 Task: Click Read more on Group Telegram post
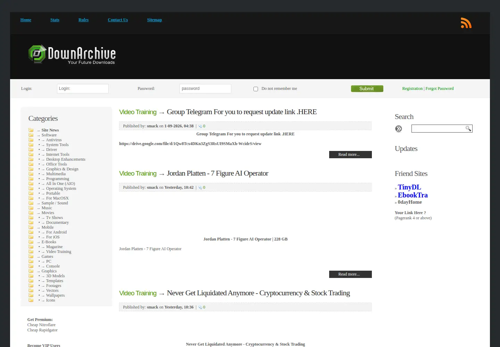coord(350,154)
